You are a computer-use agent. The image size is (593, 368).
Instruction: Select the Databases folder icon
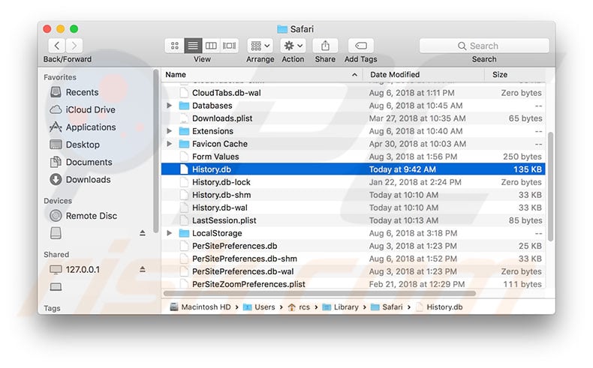[184, 106]
